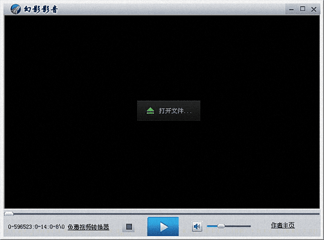
Task: Click the green eject icon in the center
Action: pos(150,110)
